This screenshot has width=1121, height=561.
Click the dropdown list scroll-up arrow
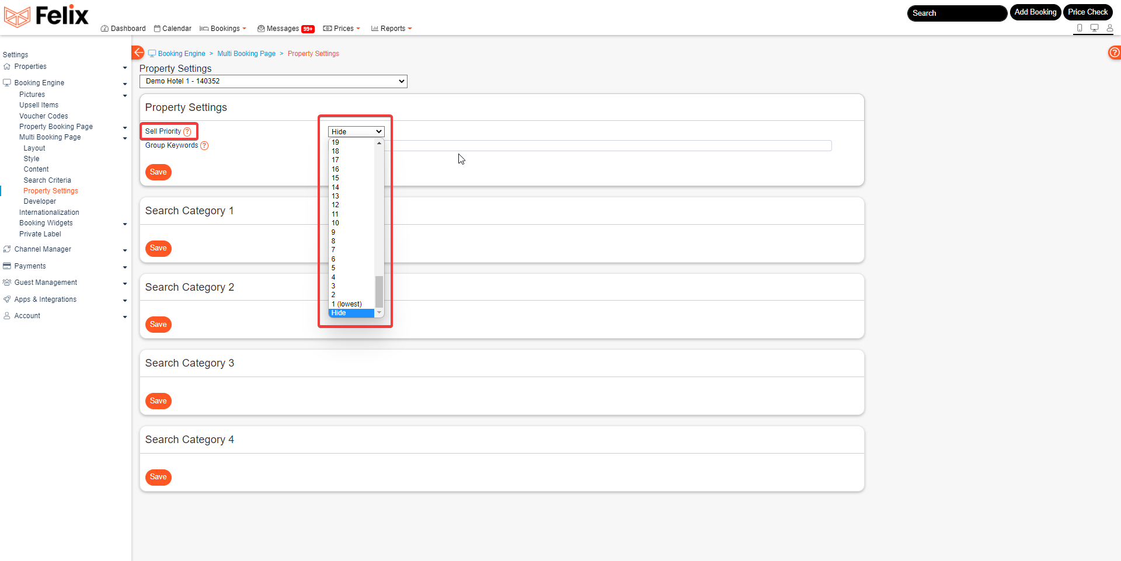[x=379, y=143]
